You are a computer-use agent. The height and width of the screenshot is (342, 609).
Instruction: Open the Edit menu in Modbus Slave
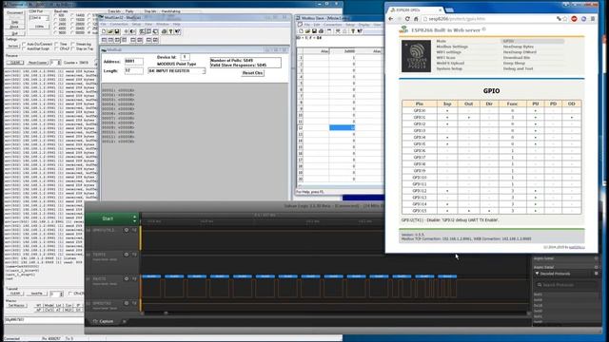(317, 25)
